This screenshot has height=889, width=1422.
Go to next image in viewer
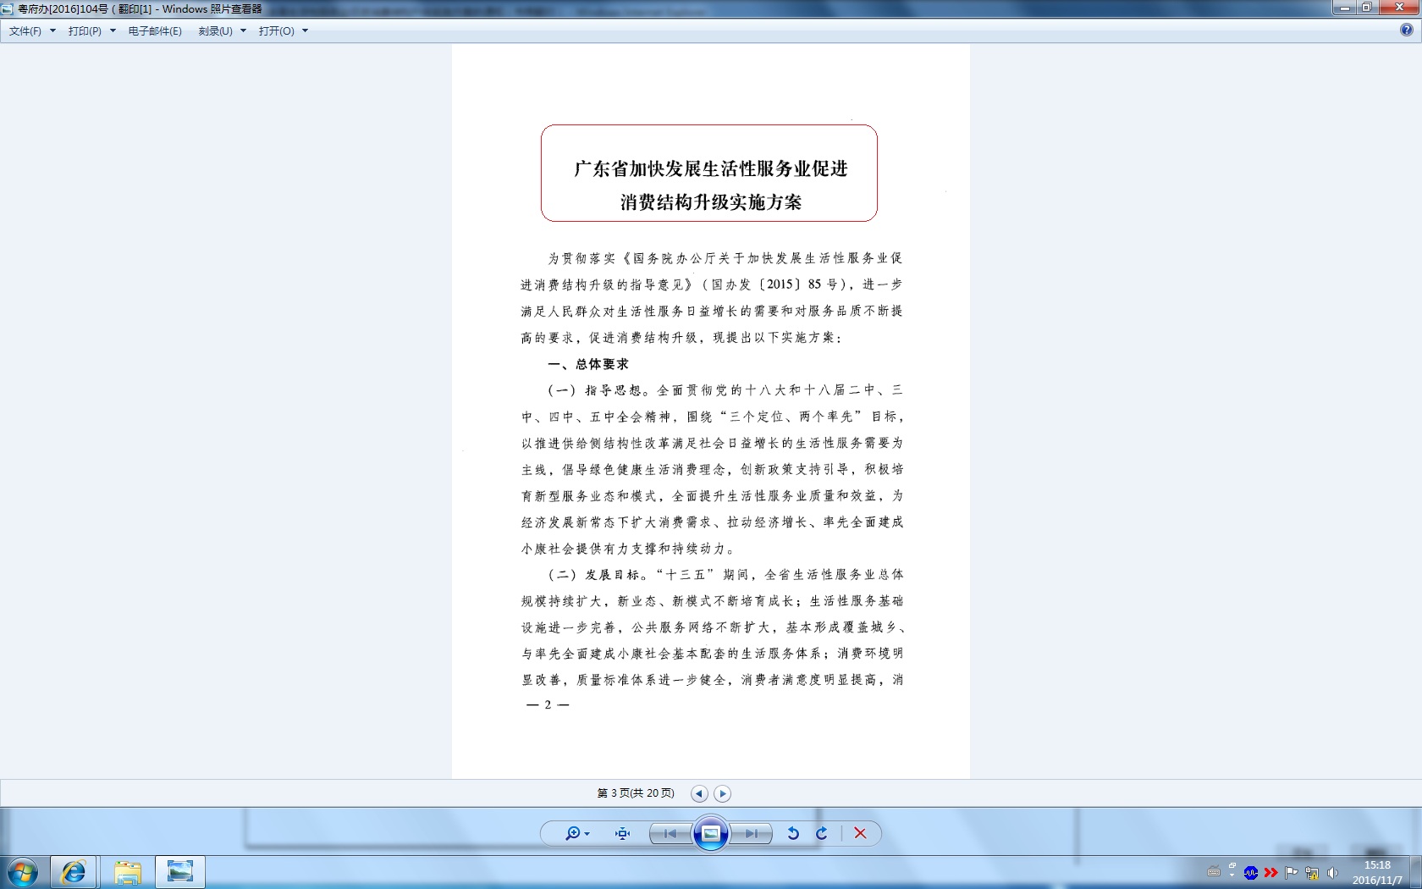tap(751, 834)
